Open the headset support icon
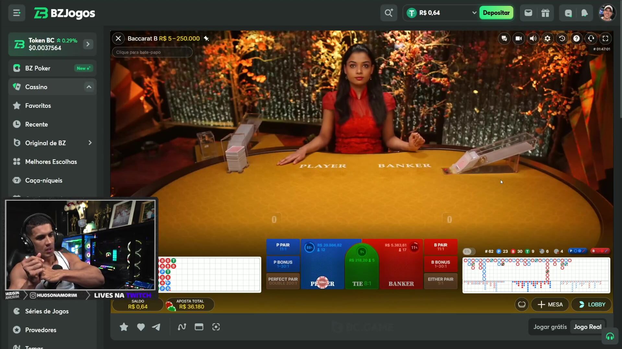Screen dimensions: 622x349 coord(610,337)
